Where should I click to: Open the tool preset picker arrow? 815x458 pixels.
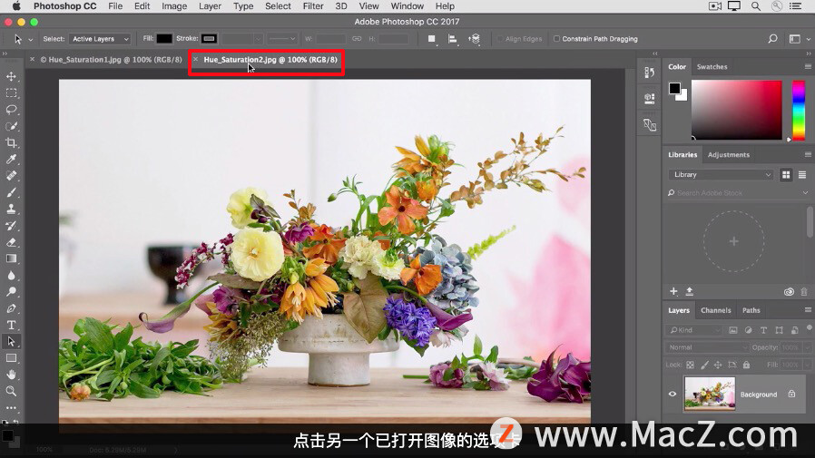[x=31, y=40]
